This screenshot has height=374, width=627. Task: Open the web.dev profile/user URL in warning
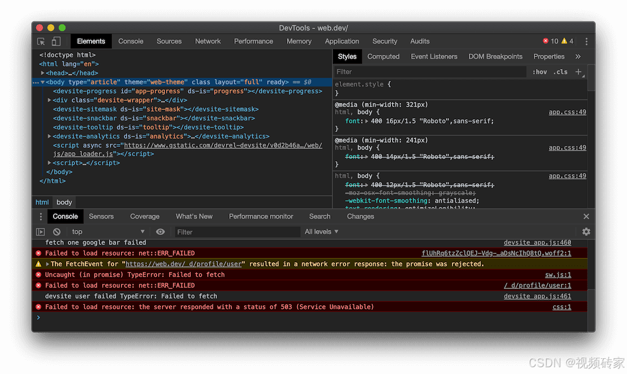184,264
